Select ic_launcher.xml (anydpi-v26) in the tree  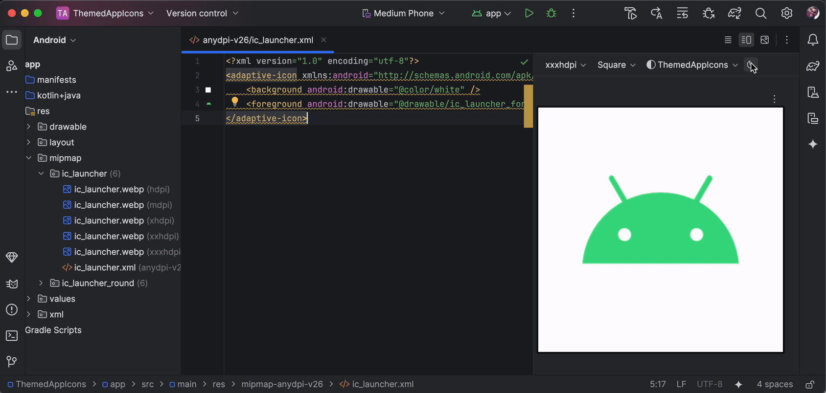121,267
